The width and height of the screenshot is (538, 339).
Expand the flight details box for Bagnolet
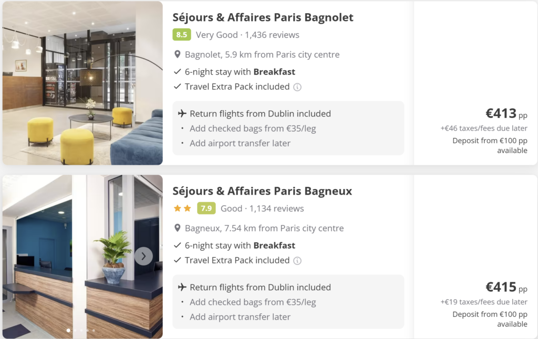[288, 128]
